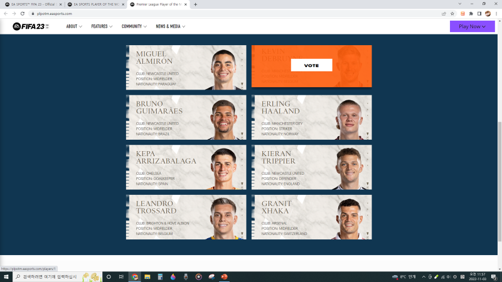Image resolution: width=502 pixels, height=282 pixels.
Task: Vote for Kevin De Bruyne
Action: coord(311,66)
